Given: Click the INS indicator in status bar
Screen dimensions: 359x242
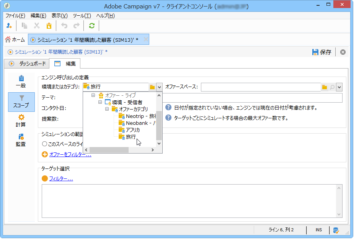Looking at the screenshot, I should [318, 230].
